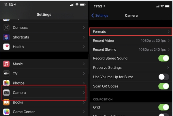Enable Use Volume Up for Burst
Viewport: 173px width, 116px height.
[163, 77]
